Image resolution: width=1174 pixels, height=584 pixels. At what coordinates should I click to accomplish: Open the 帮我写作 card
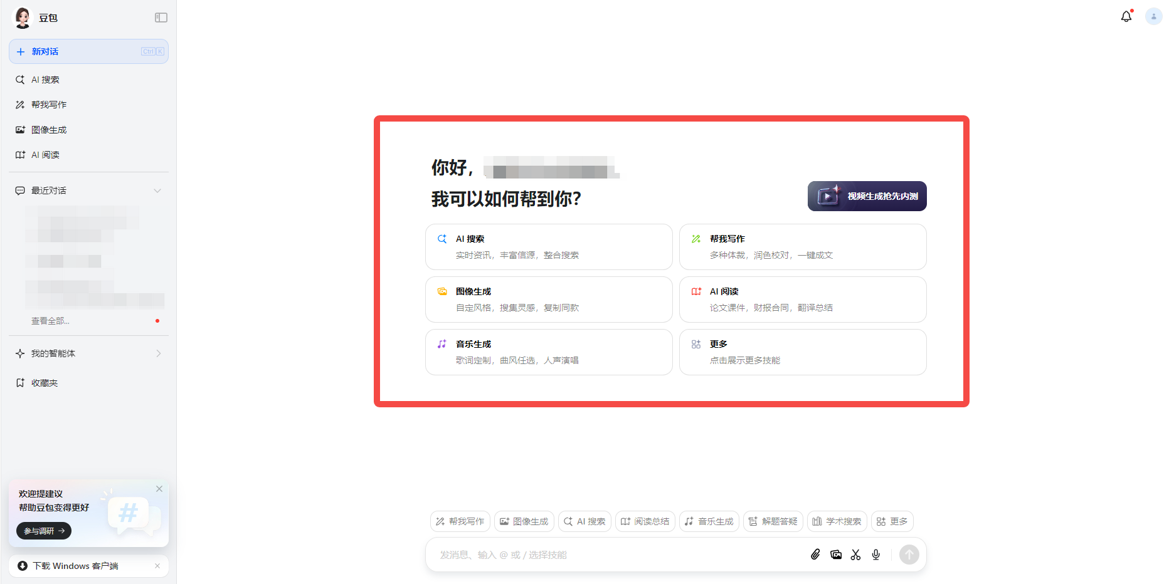click(803, 247)
